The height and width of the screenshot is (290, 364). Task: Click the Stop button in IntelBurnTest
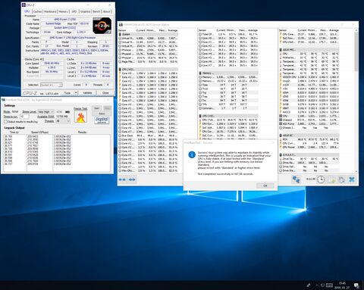107,108
